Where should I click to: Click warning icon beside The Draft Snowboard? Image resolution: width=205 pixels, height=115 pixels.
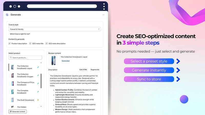pos(38,100)
